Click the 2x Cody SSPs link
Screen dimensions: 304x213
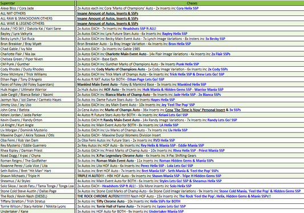pos(217,69)
